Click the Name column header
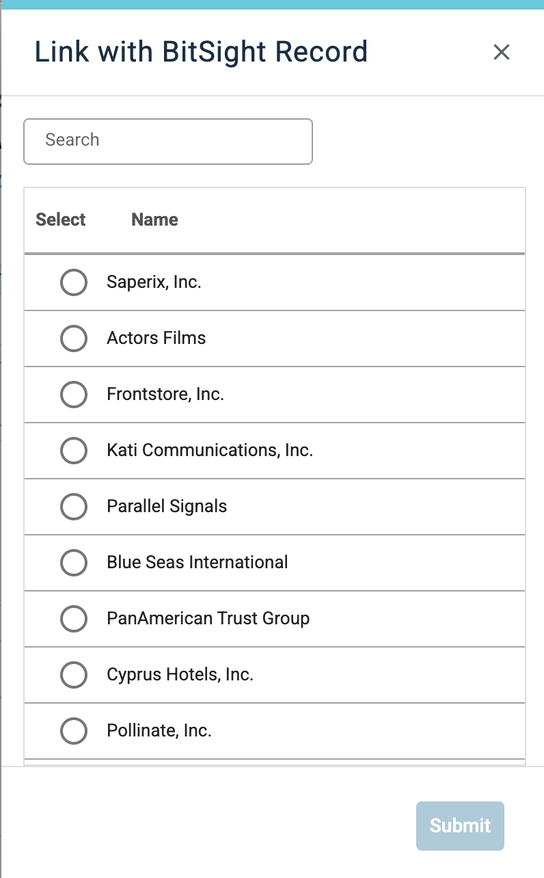 [154, 219]
